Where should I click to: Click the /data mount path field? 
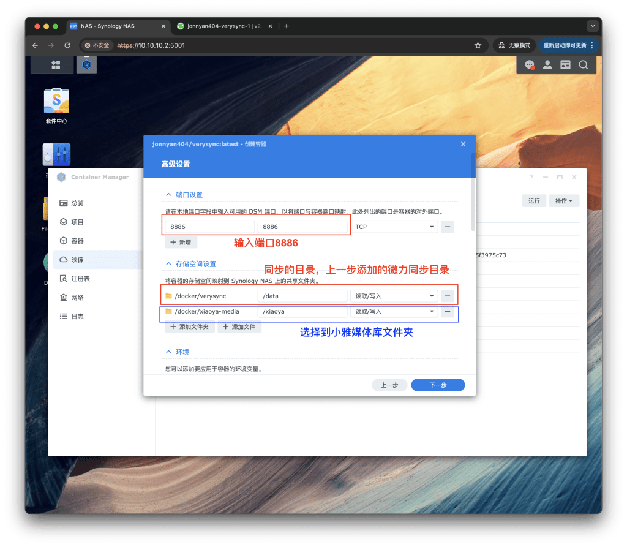coord(302,296)
